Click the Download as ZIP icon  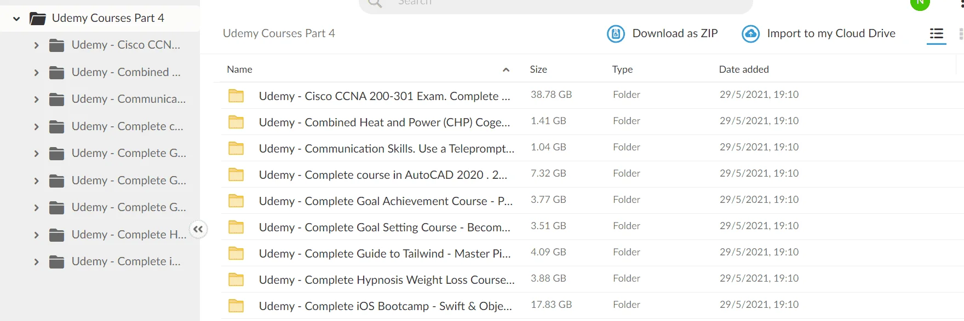click(616, 34)
